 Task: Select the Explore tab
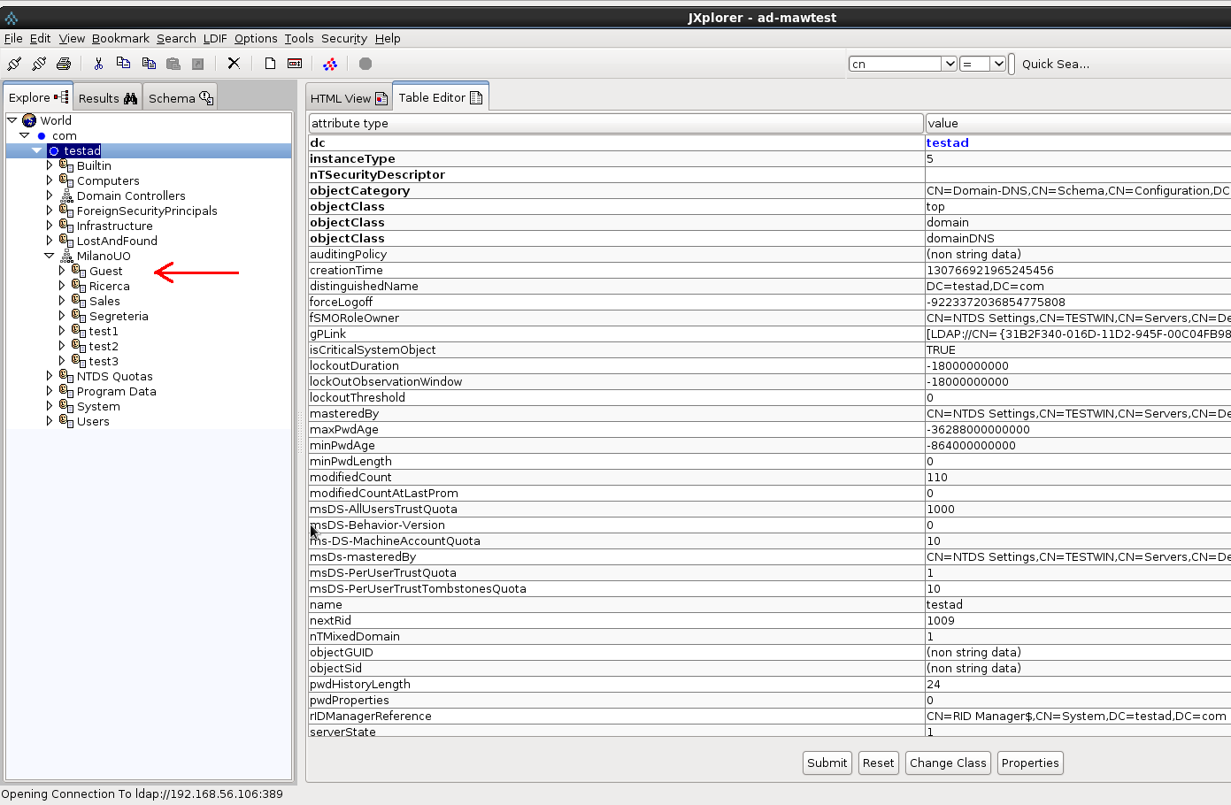click(38, 97)
